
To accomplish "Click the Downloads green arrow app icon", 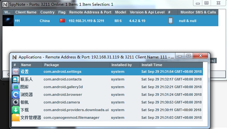I will click(x=16, y=110).
